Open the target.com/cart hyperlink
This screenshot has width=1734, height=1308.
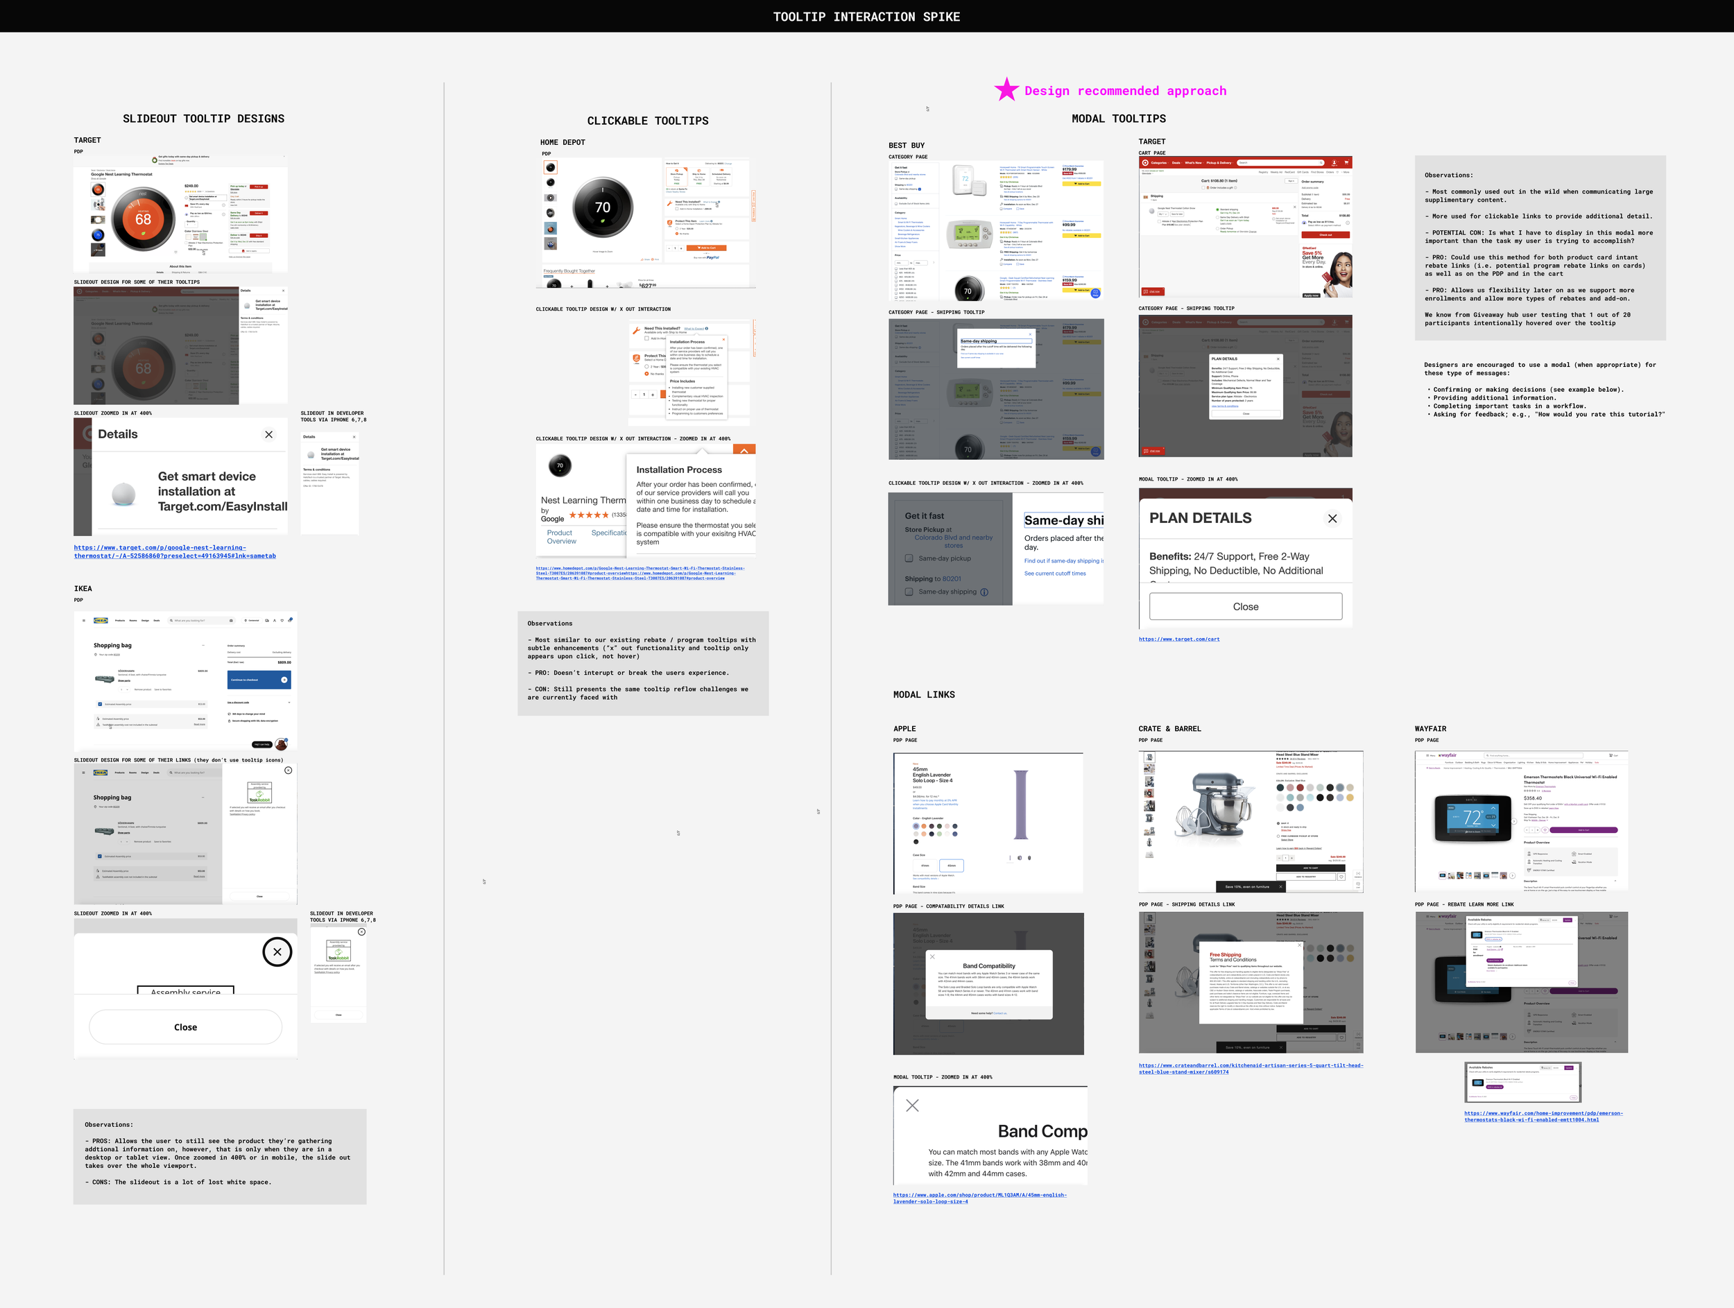click(x=1178, y=639)
